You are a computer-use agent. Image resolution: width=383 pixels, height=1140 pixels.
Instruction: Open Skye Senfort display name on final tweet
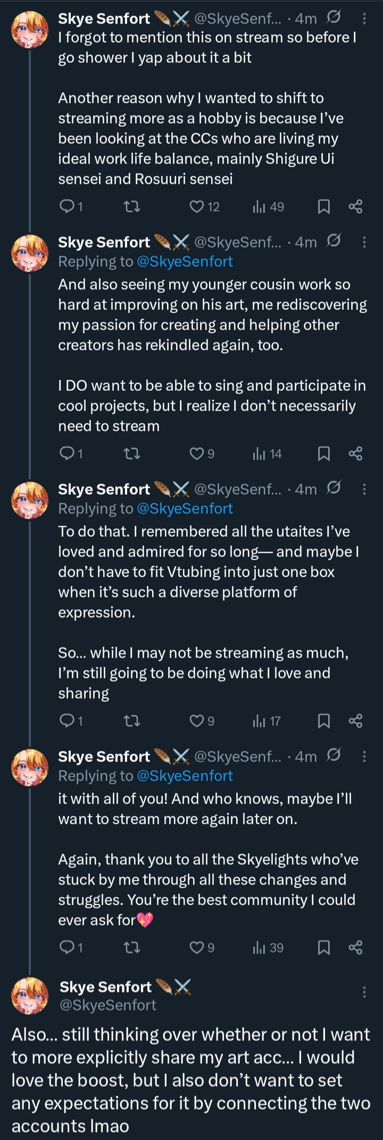pos(105,987)
